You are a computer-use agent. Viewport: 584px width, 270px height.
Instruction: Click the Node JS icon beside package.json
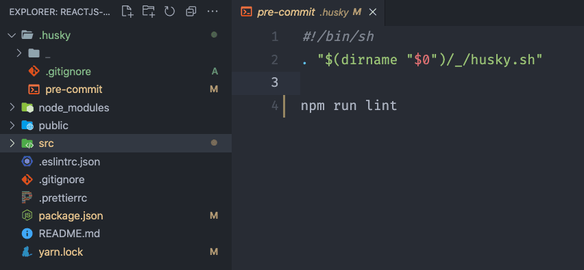27,216
